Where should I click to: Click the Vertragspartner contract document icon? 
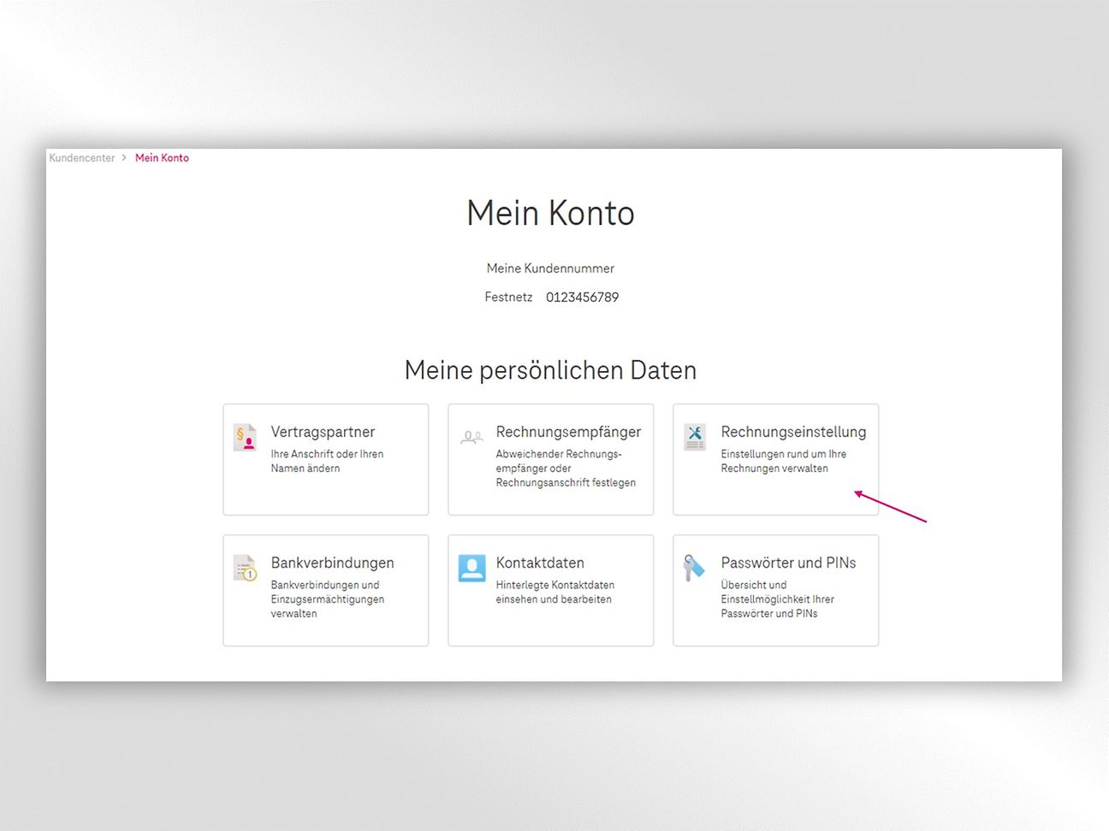click(245, 438)
